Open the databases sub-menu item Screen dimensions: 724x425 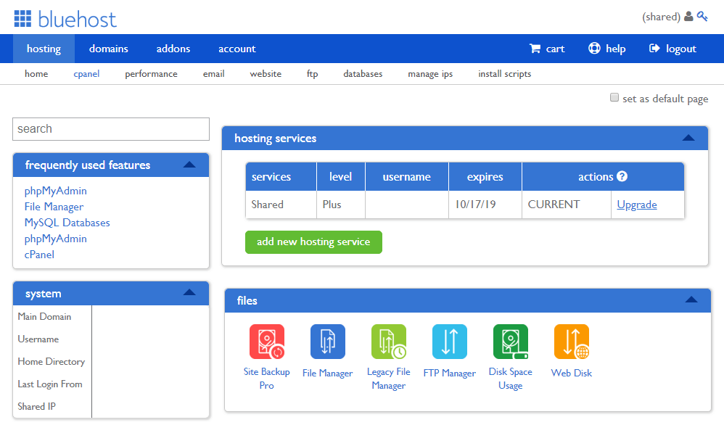[x=363, y=74]
